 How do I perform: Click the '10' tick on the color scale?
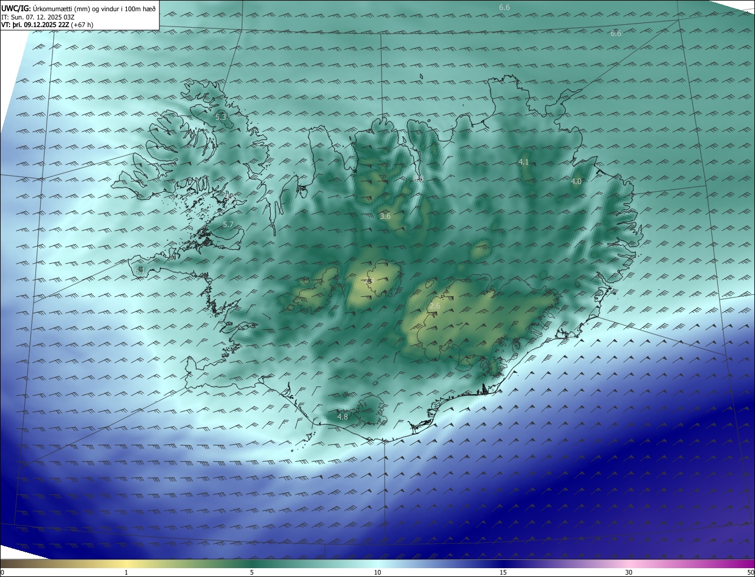click(377, 573)
